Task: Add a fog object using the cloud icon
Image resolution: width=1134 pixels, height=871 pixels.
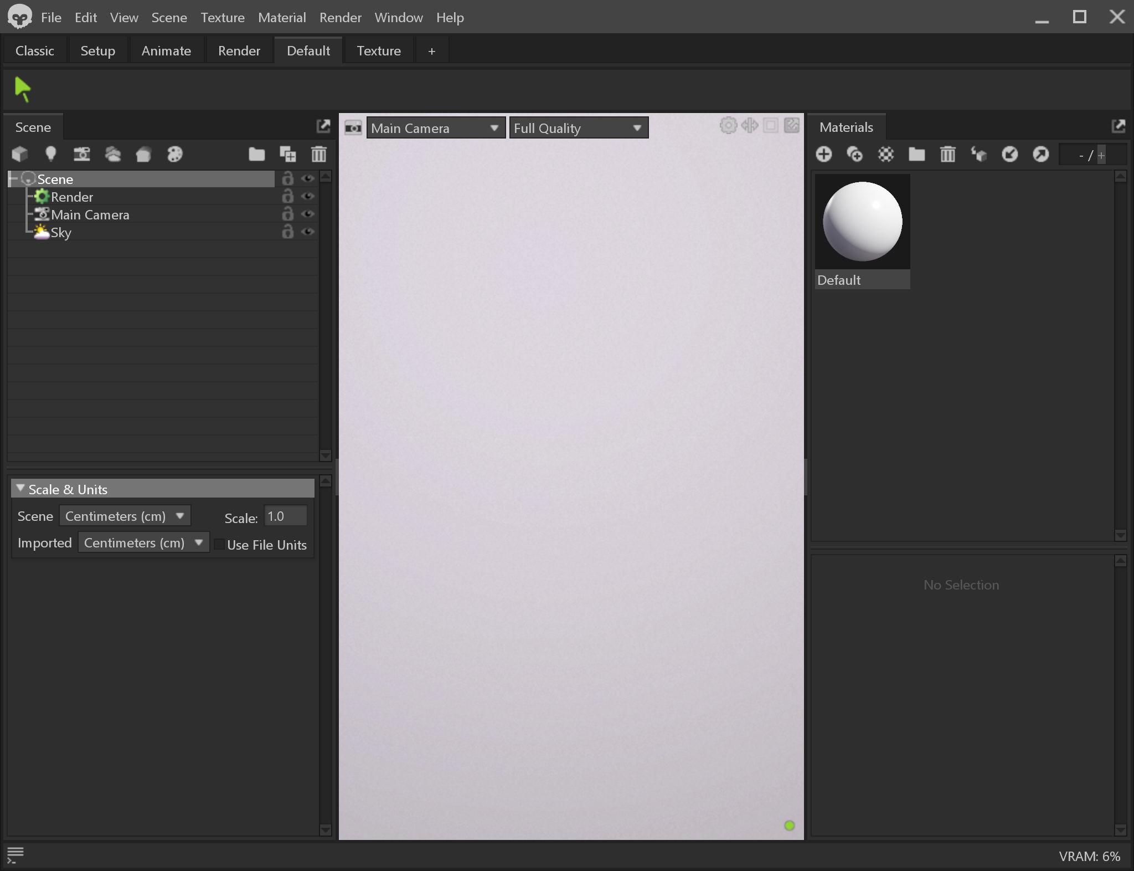Action: (113, 154)
